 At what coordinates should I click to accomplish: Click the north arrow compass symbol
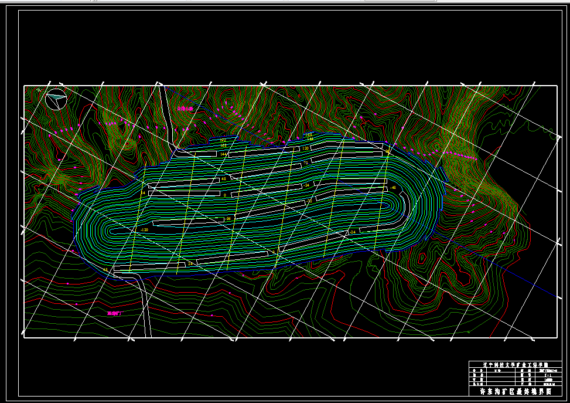(x=56, y=99)
